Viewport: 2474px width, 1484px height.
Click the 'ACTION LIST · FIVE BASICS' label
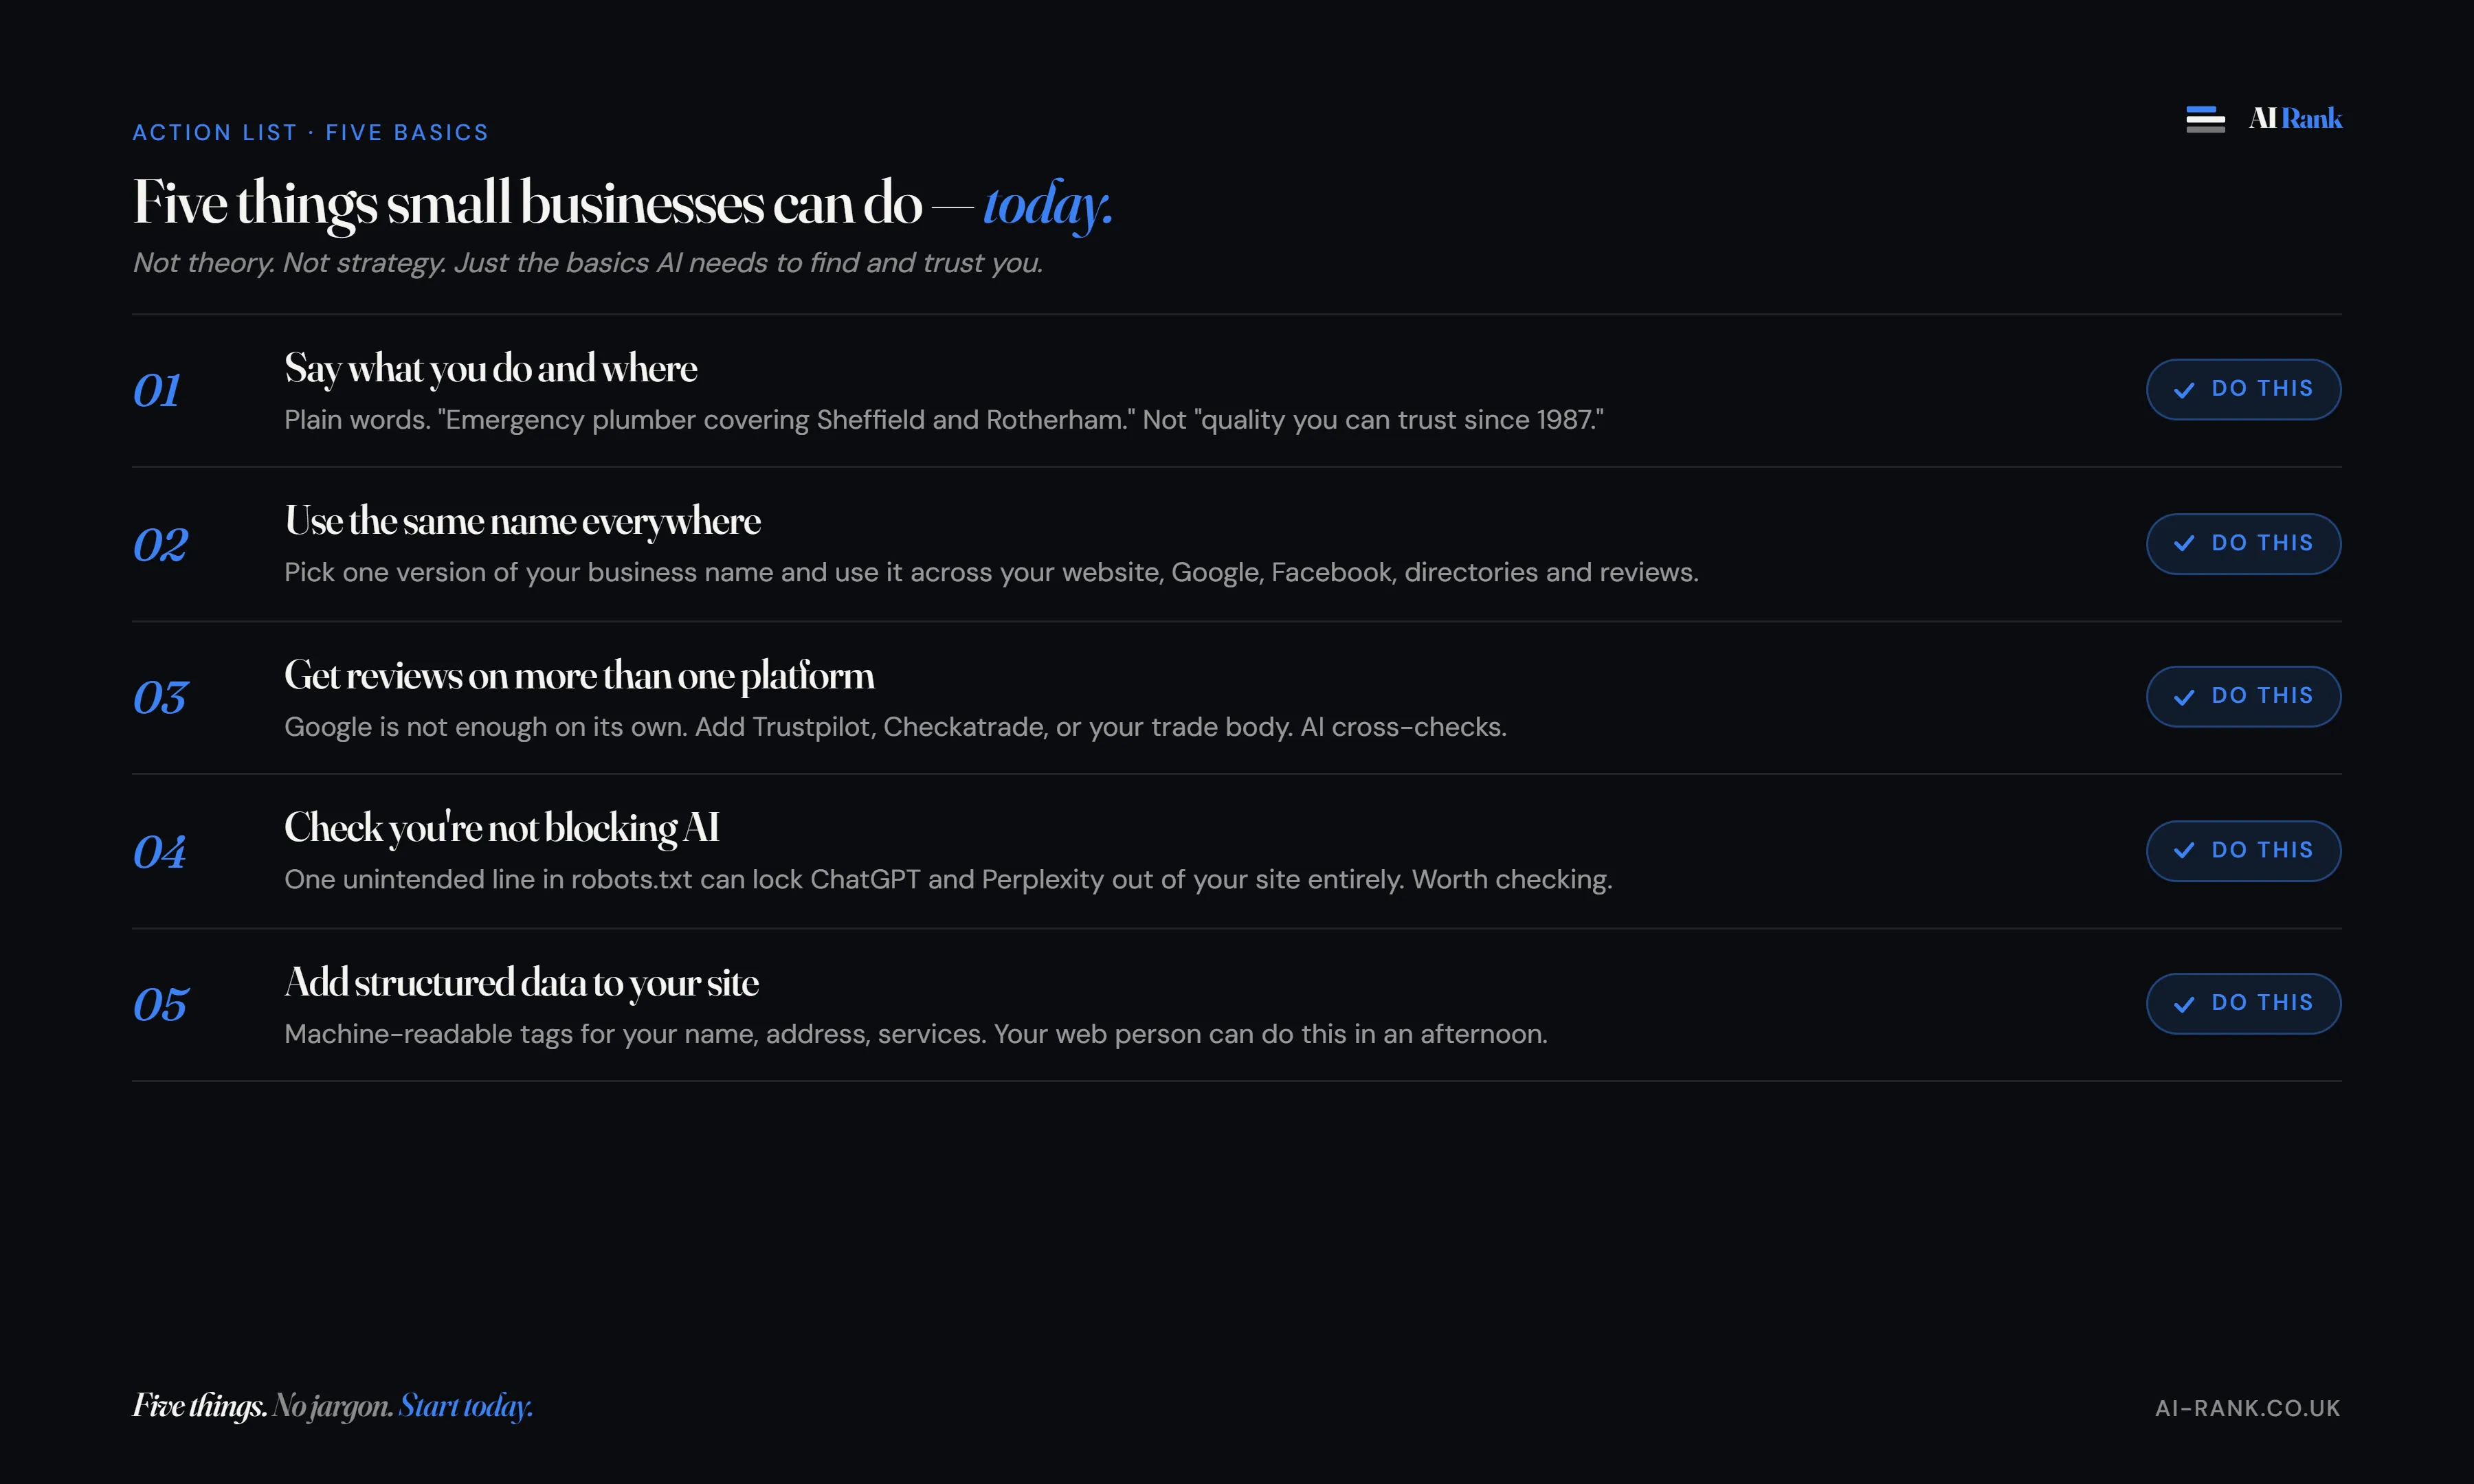pyautogui.click(x=311, y=132)
